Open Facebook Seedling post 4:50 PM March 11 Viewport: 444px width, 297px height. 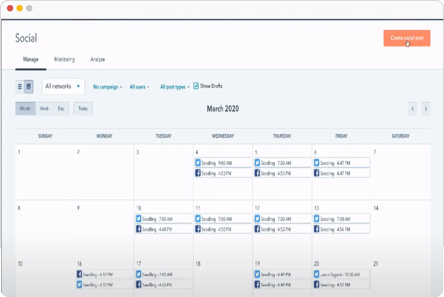[223, 229]
